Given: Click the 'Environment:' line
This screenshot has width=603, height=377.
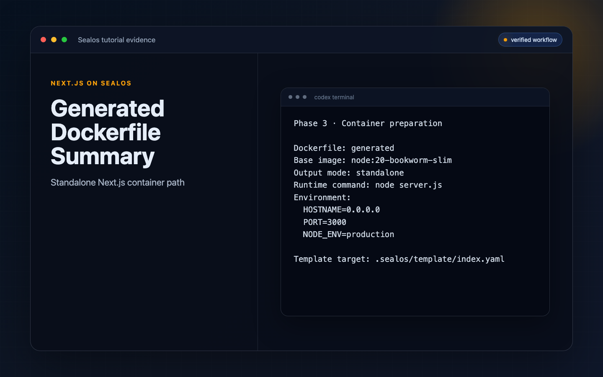Looking at the screenshot, I should [x=322, y=197].
